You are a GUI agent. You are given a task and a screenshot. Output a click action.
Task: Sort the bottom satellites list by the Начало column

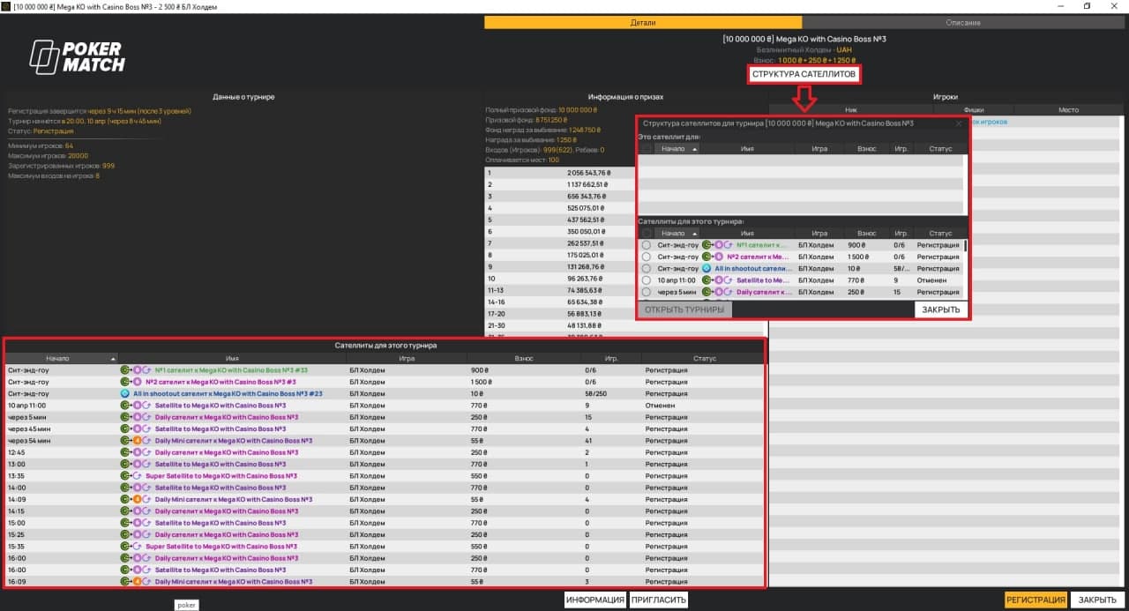click(62, 359)
